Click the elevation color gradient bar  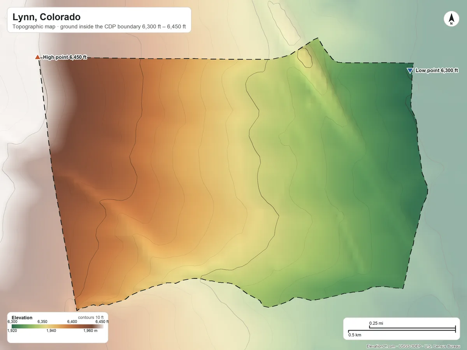coord(58,326)
